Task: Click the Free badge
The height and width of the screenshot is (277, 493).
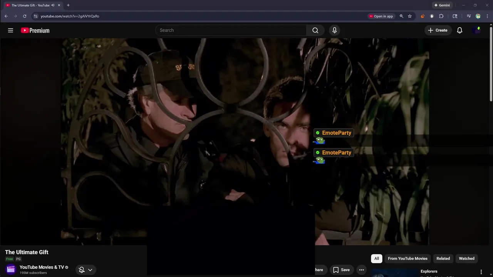Action: pos(9,259)
